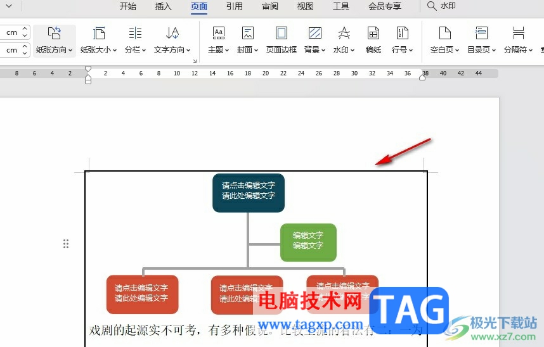Increase the lower cm margin value
The width and height of the screenshot is (544, 347).
(25, 46)
